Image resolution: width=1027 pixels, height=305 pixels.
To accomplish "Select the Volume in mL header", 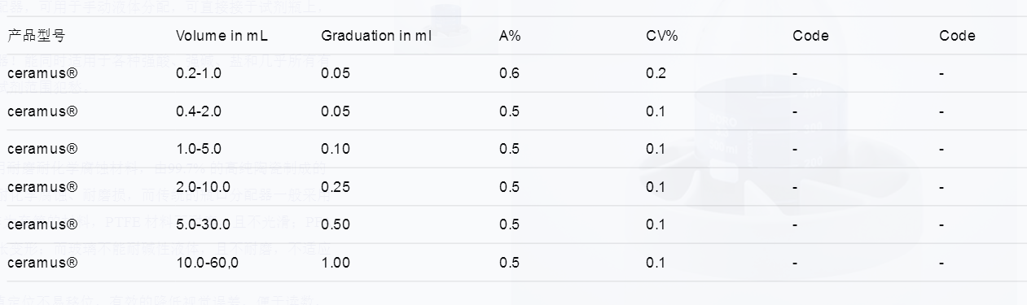I will (222, 36).
